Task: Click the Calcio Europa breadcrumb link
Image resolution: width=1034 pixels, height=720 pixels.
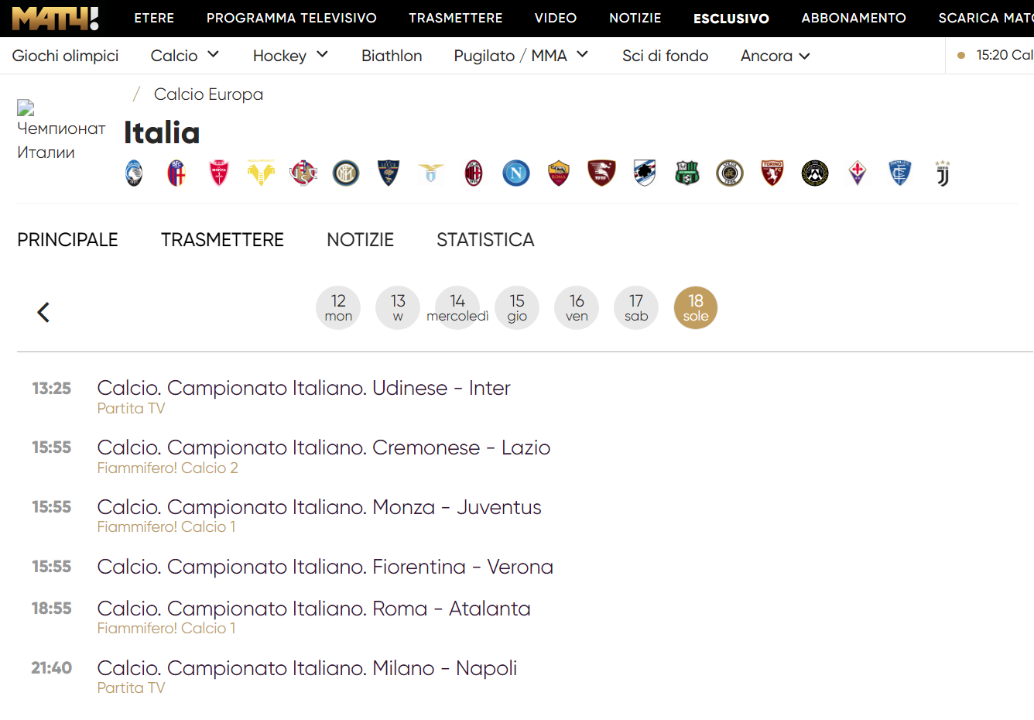Action: coord(208,94)
